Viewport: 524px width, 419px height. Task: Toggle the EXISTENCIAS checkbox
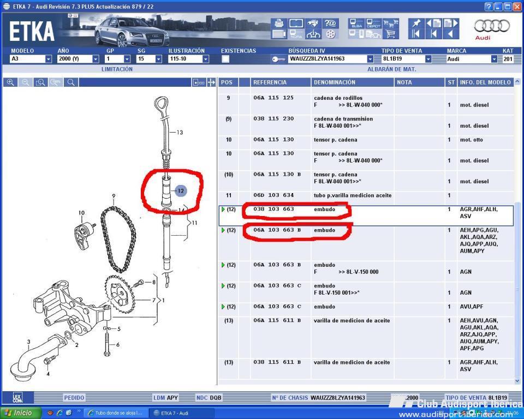225,59
